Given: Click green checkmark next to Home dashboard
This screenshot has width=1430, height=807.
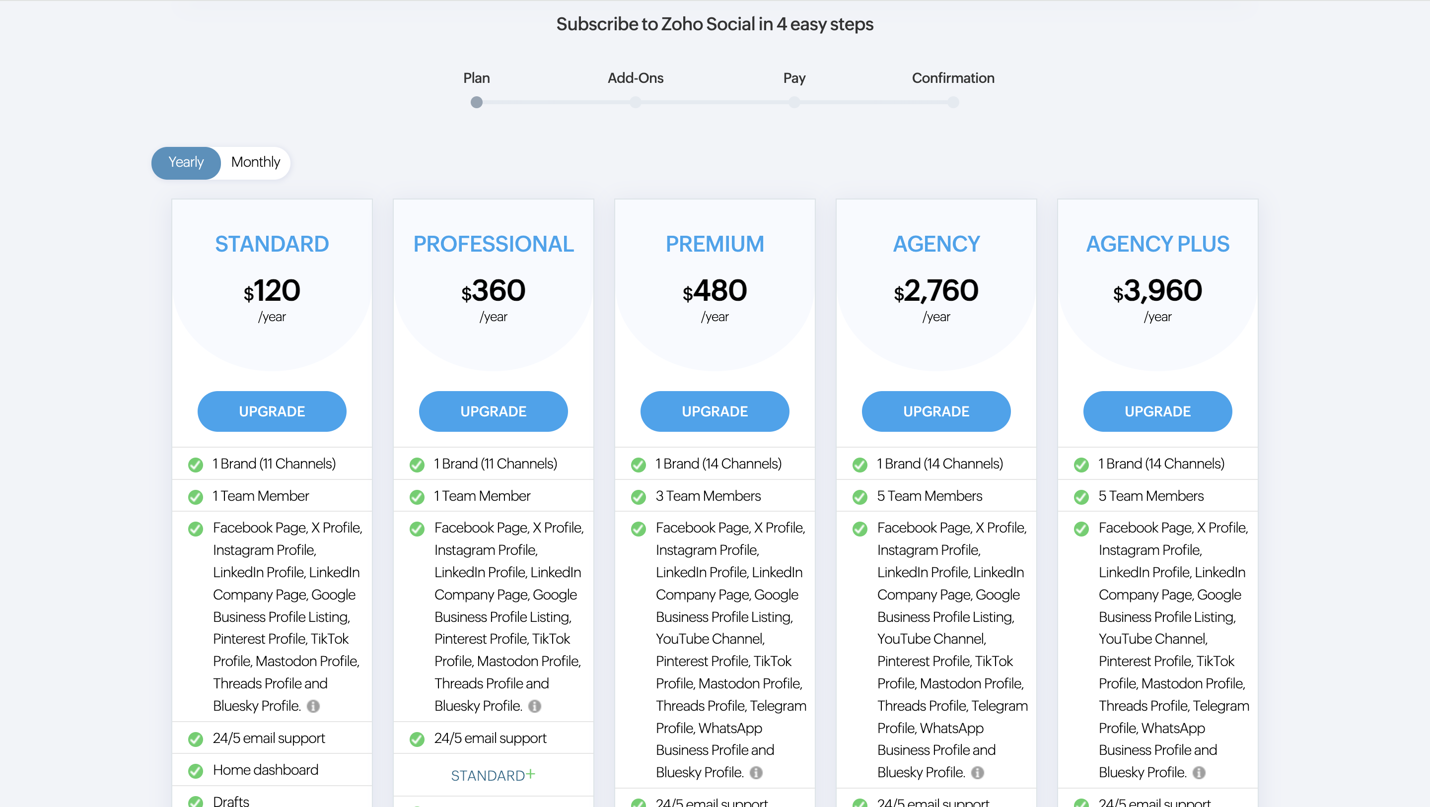Looking at the screenshot, I should tap(196, 770).
